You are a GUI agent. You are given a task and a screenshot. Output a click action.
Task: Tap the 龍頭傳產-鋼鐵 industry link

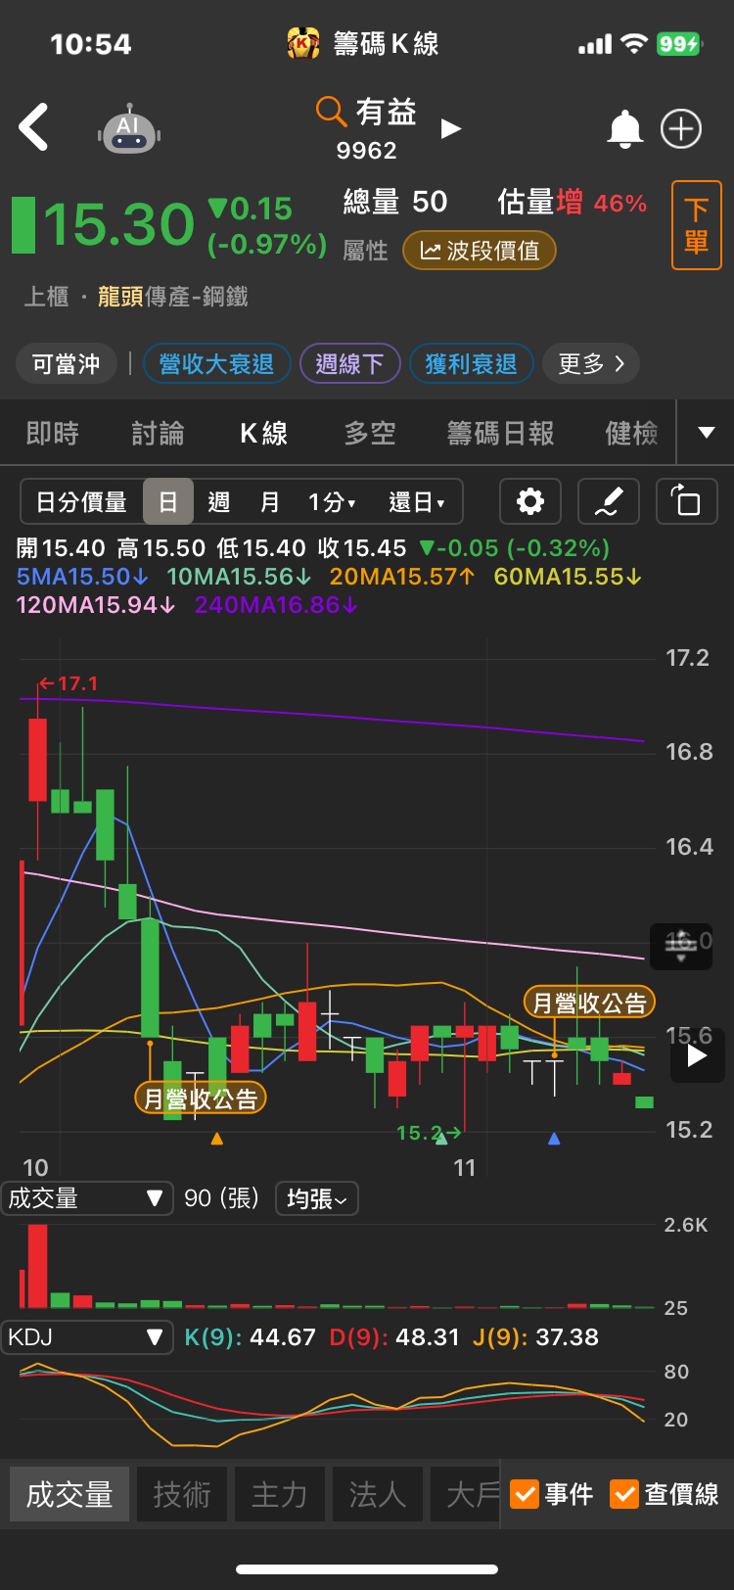[172, 297]
